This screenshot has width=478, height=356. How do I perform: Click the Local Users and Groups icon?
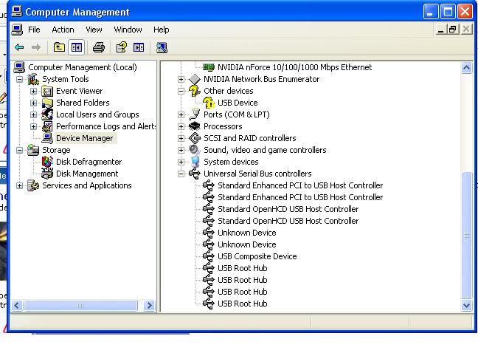click(47, 114)
